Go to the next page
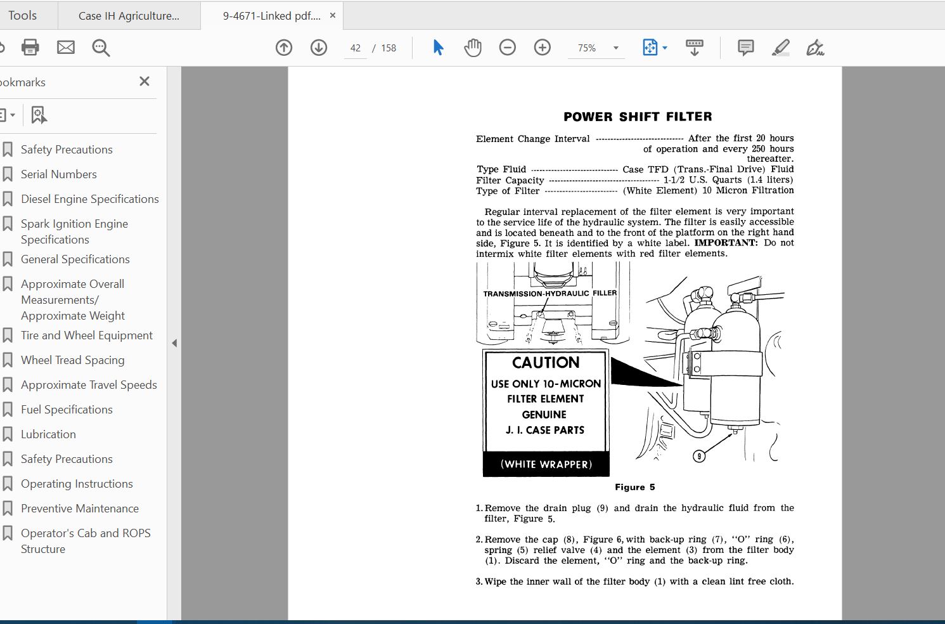This screenshot has height=624, width=945. click(318, 47)
